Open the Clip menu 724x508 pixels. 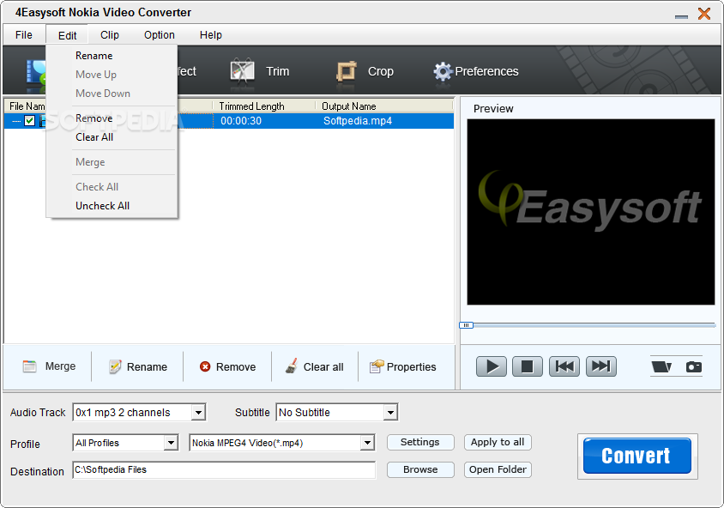coord(110,35)
